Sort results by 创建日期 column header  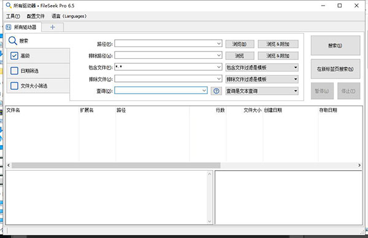[x=290, y=110]
